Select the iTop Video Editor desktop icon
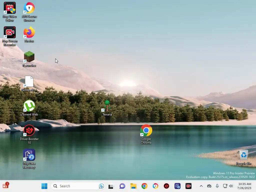The width and height of the screenshot is (256, 192). [x=10, y=12]
